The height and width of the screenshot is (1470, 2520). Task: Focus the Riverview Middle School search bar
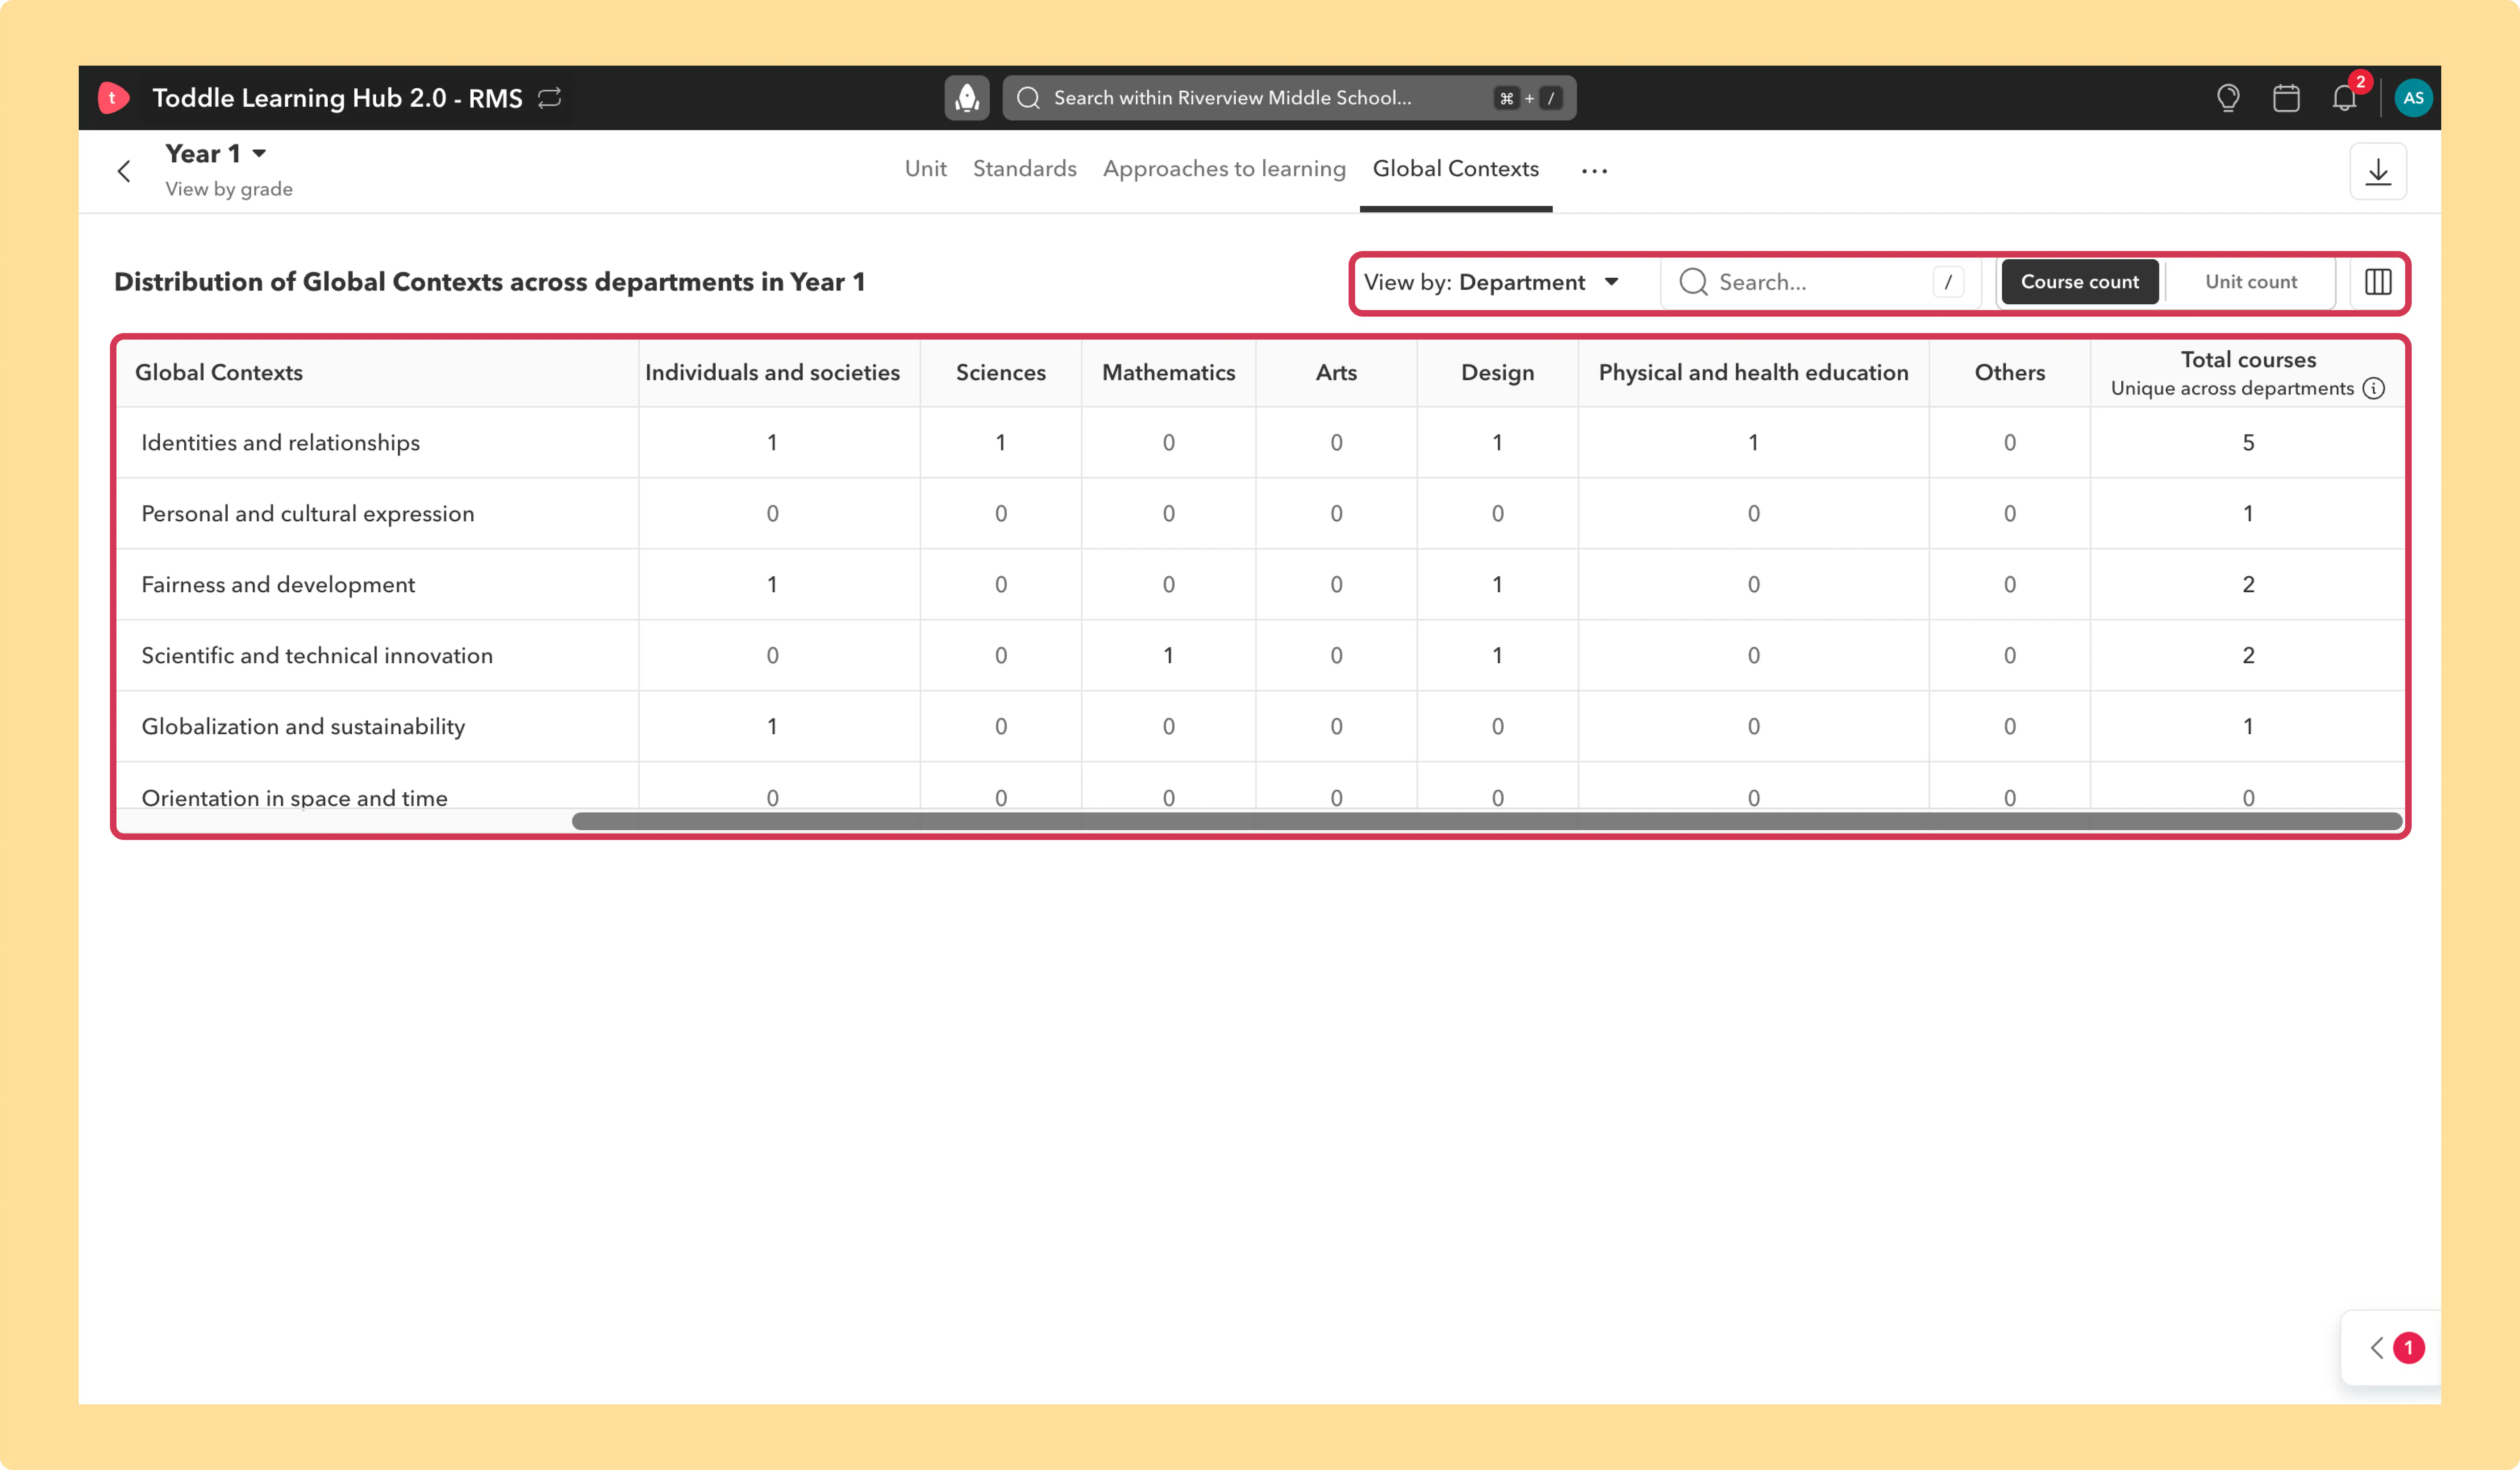tap(1289, 98)
